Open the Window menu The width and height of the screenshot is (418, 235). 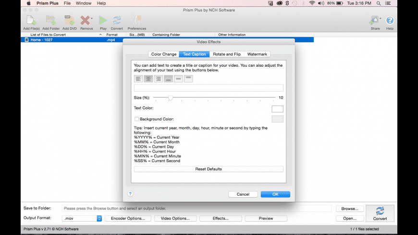(x=84, y=3)
